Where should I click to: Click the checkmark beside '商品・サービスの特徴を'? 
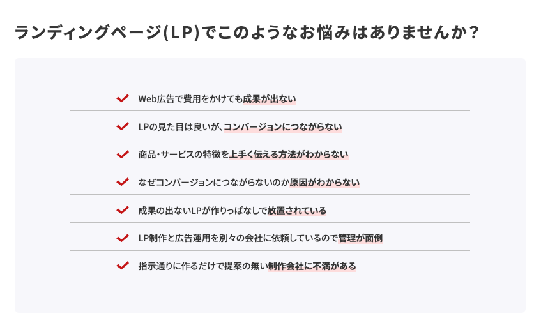[x=123, y=155]
